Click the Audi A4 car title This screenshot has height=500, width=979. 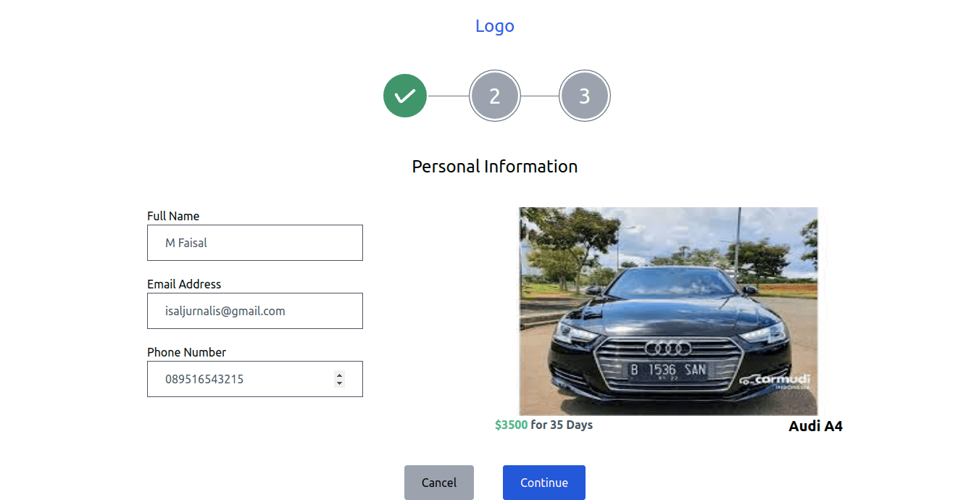tap(815, 426)
